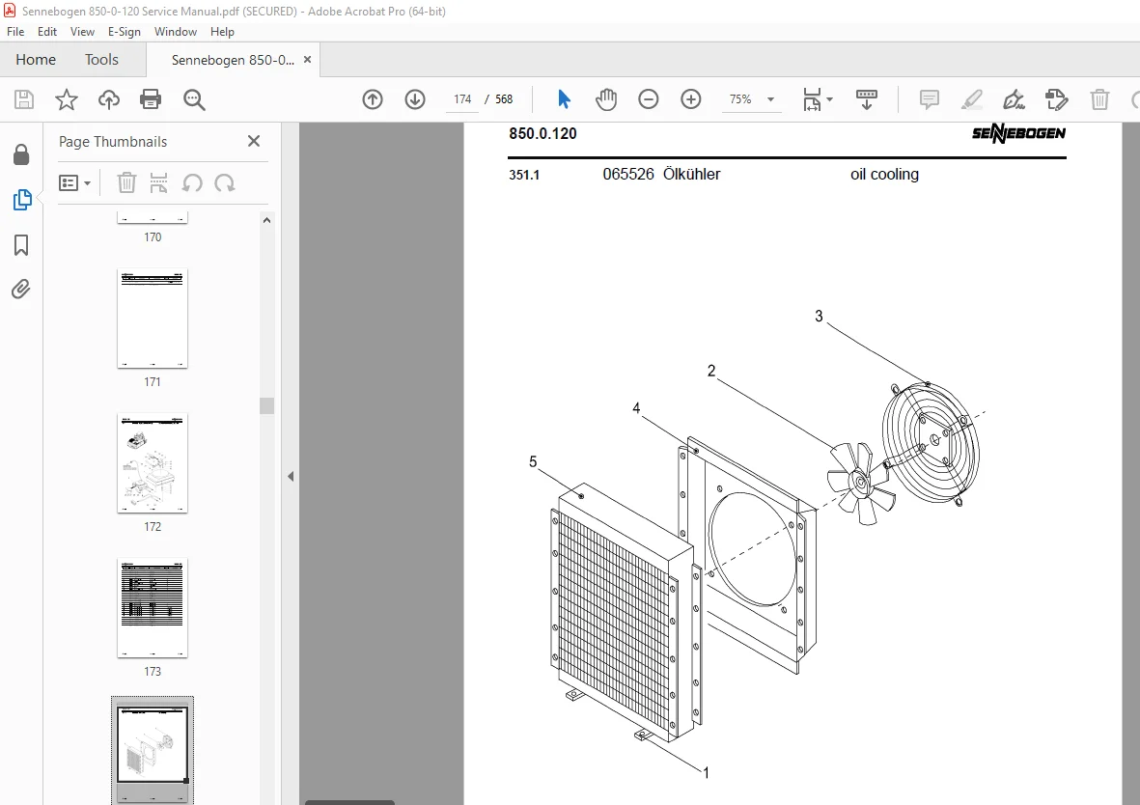The width and height of the screenshot is (1140, 805).
Task: Switch to the Home tab
Action: click(x=36, y=60)
